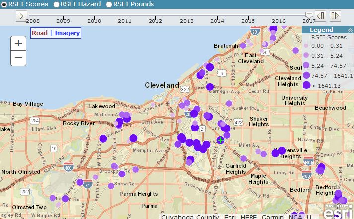
Task: Click the facility dot near Snow Rd
Action: (111, 186)
